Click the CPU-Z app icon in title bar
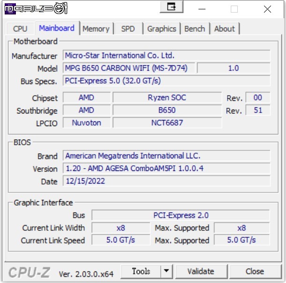 pyautogui.click(x=10, y=8)
